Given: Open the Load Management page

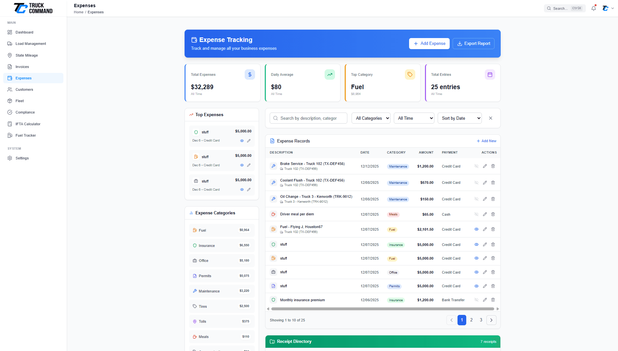Looking at the screenshot, I should pos(31,44).
